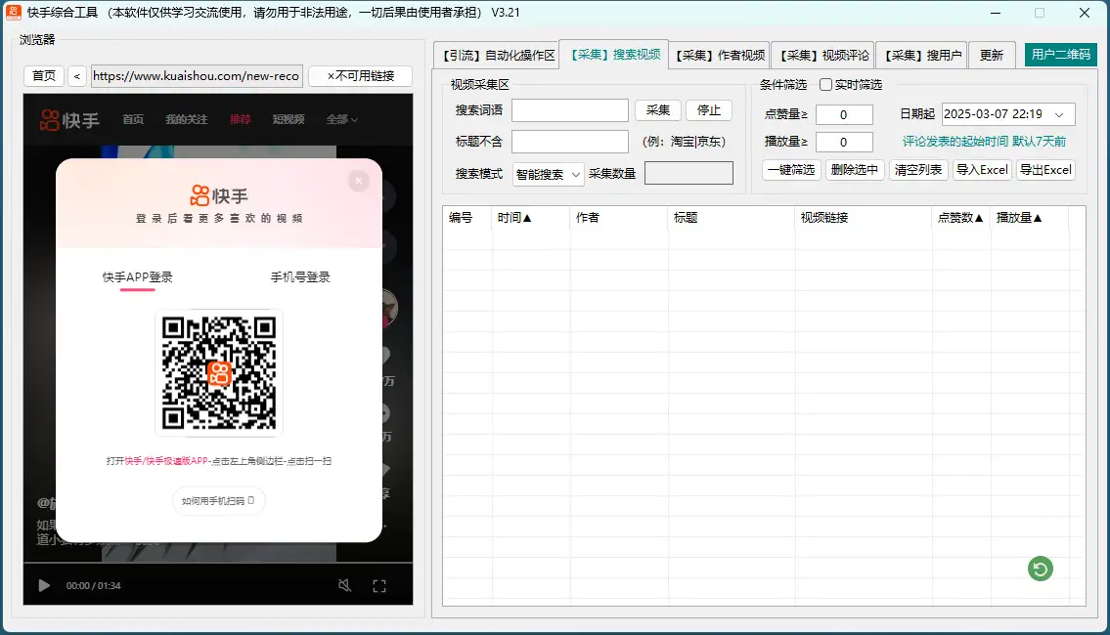Open the 日期起 date picker dropdown
The image size is (1110, 635).
(x=1059, y=114)
